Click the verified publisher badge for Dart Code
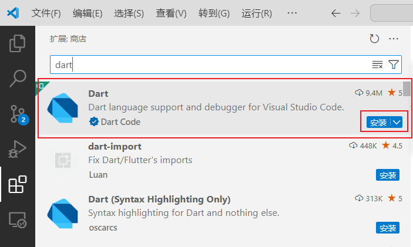The image size is (413, 247). (x=94, y=122)
